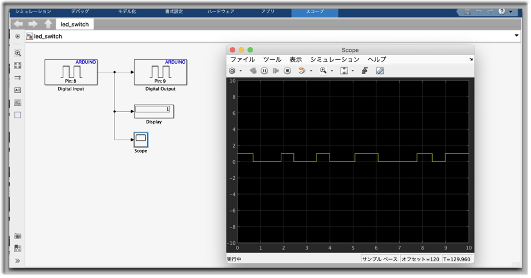Image resolution: width=531 pixels, height=278 pixels.
Task: Click led_switch in the breadcrumb bar
Action: point(48,36)
